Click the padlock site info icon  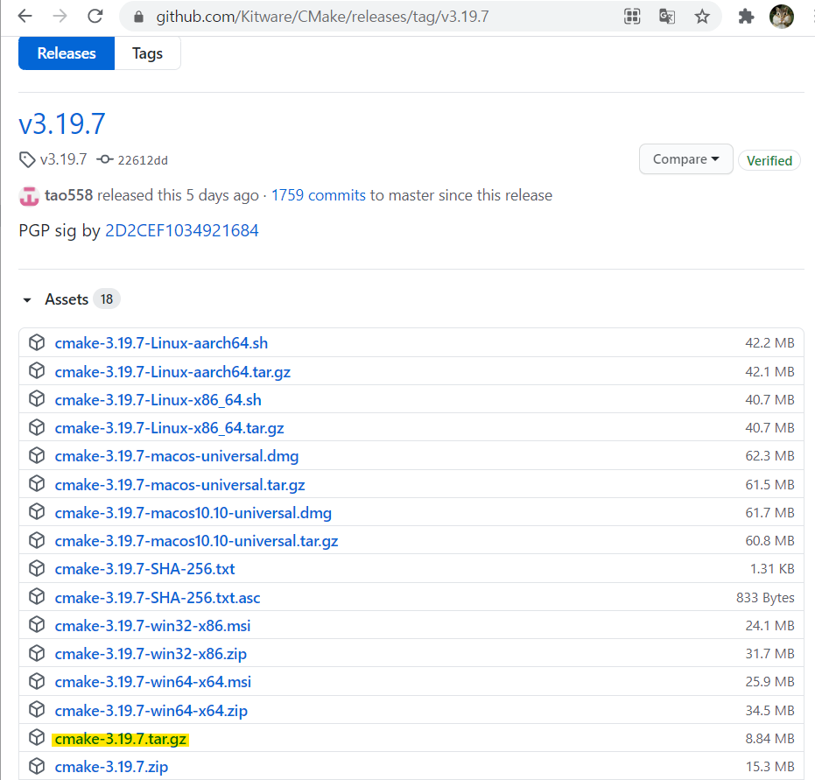(138, 17)
